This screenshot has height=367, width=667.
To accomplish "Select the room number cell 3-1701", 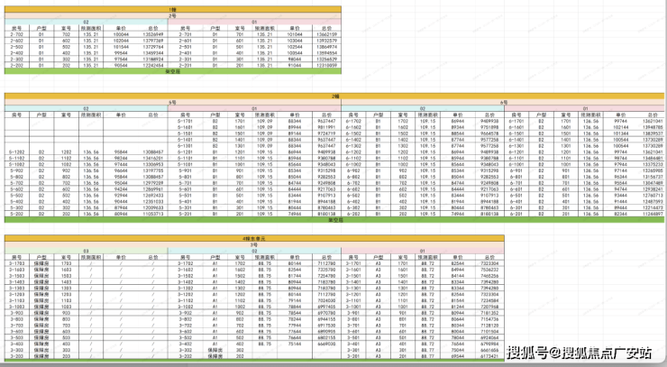I will click(x=353, y=263).
